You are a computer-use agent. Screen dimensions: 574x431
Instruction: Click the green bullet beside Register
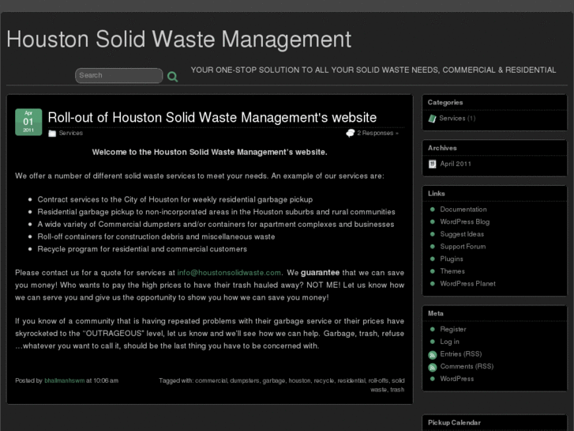(x=433, y=330)
